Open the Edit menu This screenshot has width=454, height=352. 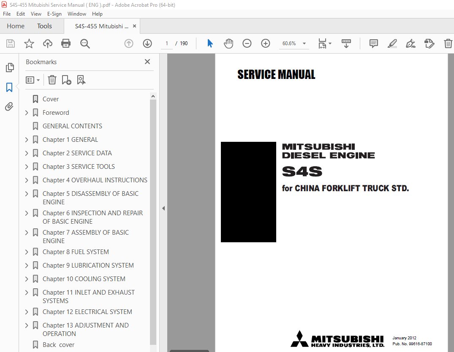[x=21, y=14]
